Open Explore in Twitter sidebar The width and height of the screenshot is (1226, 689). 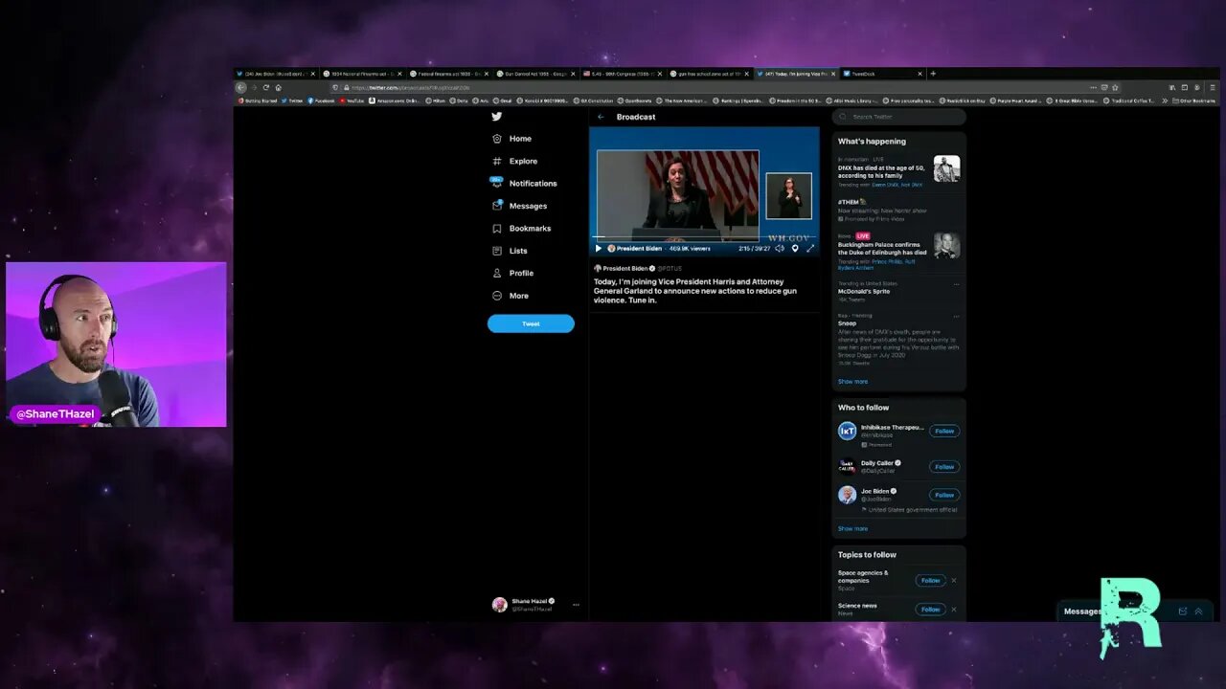click(514, 161)
